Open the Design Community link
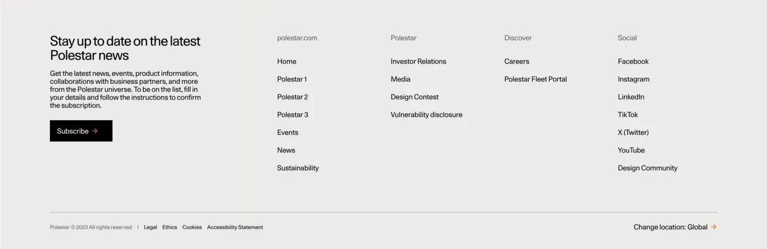Image resolution: width=767 pixels, height=249 pixels. [x=647, y=168]
